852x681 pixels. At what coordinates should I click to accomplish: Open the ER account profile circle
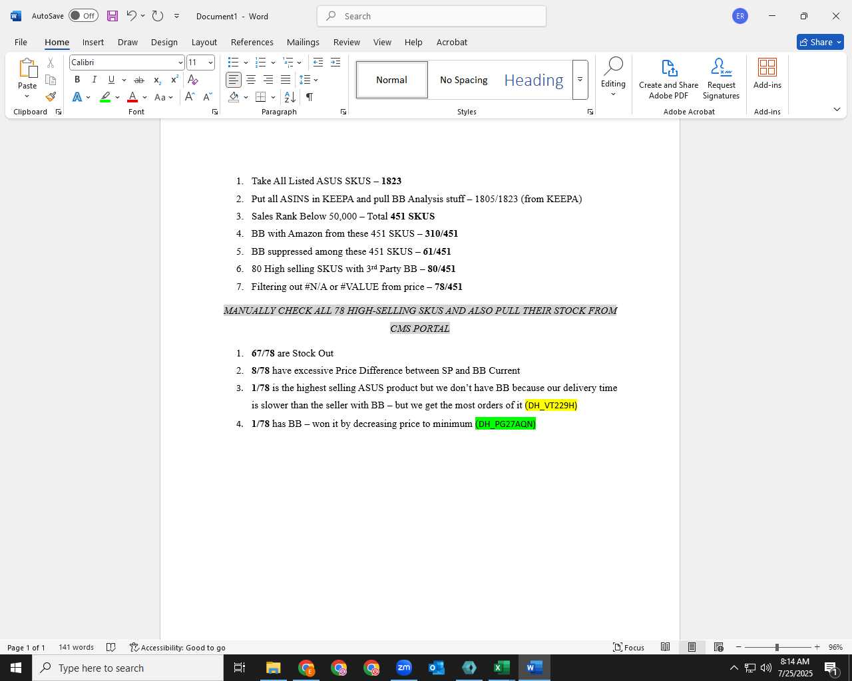[740, 16]
